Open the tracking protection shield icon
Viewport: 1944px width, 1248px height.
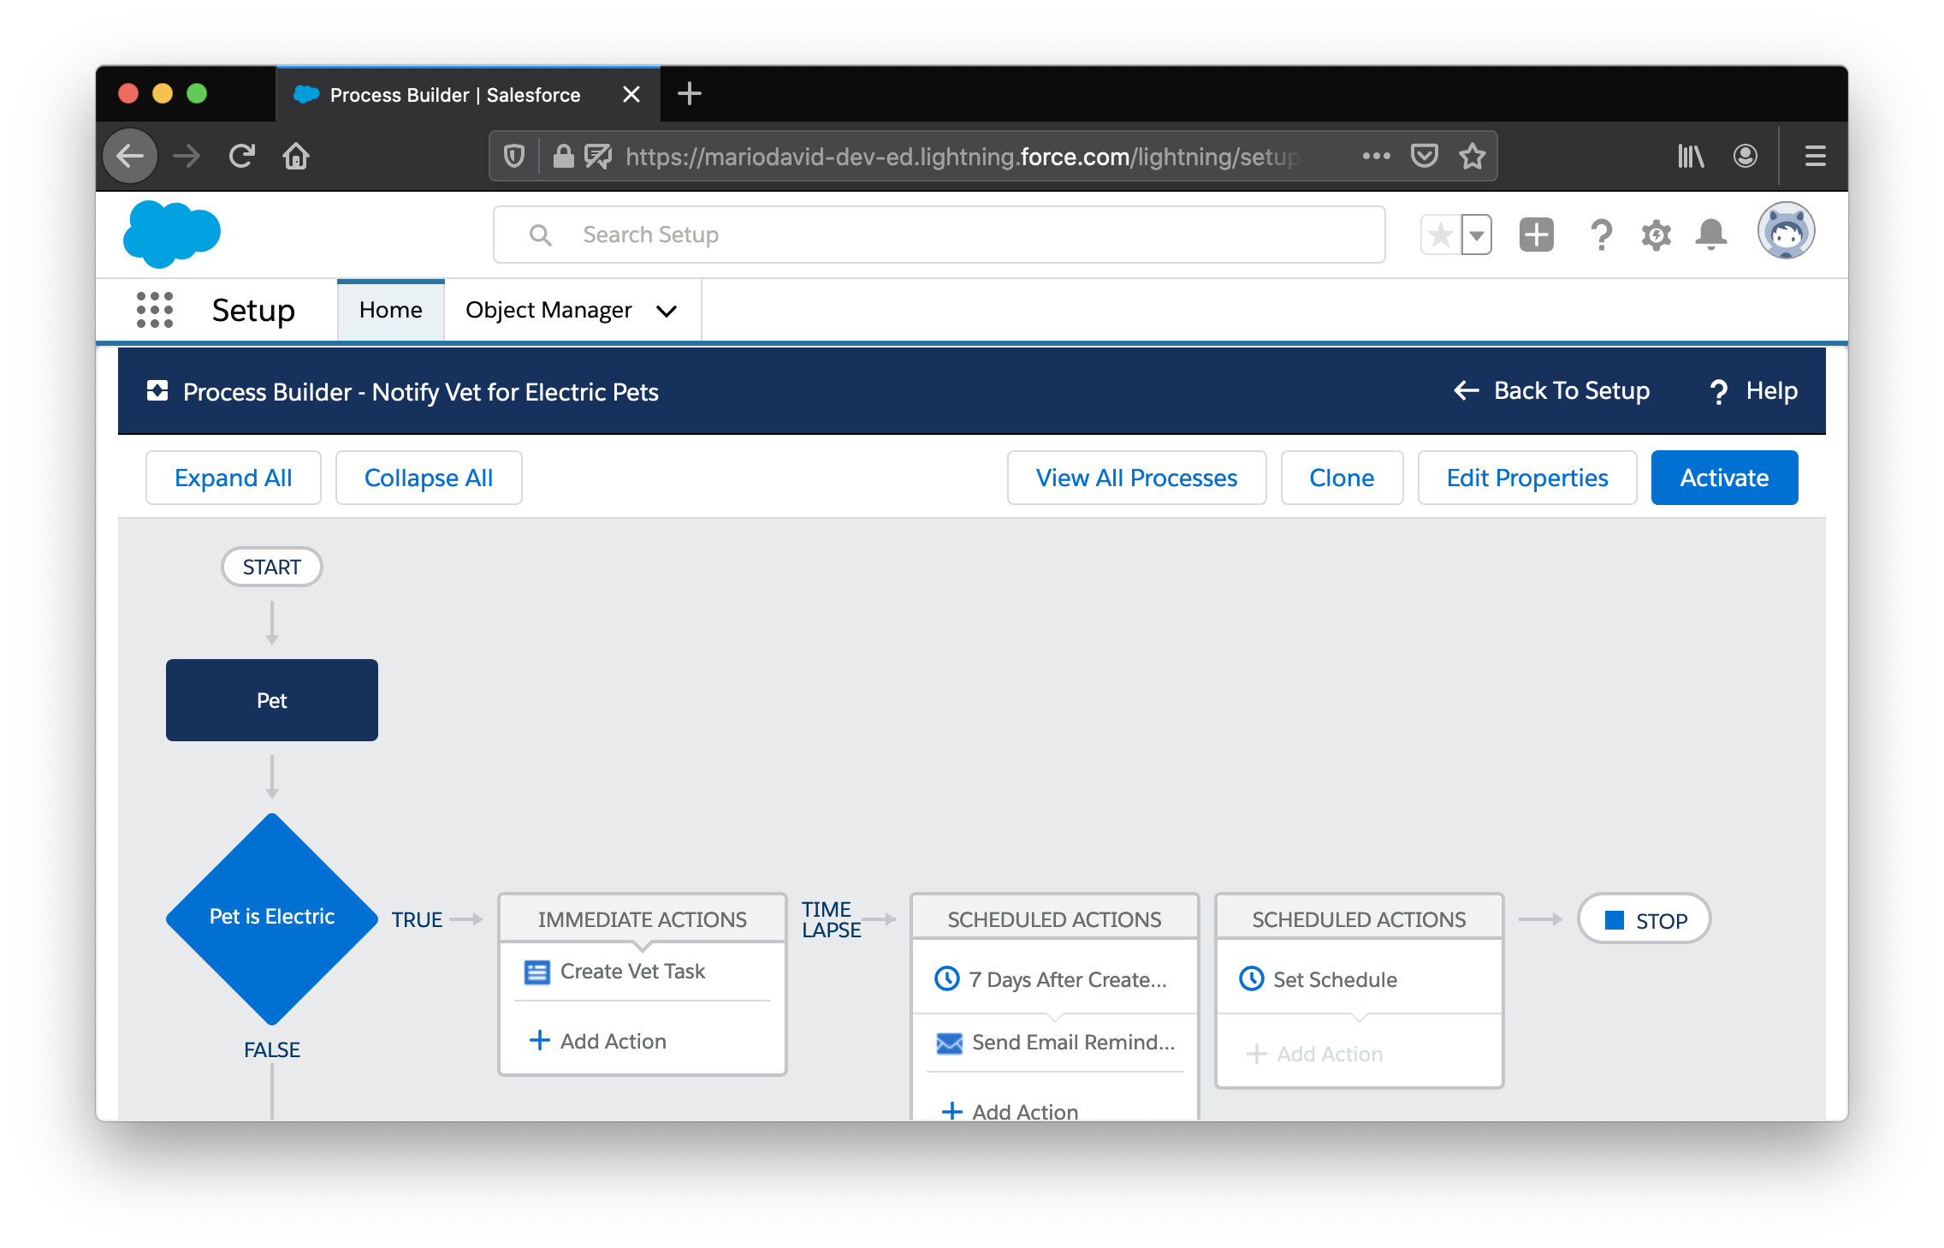(513, 157)
